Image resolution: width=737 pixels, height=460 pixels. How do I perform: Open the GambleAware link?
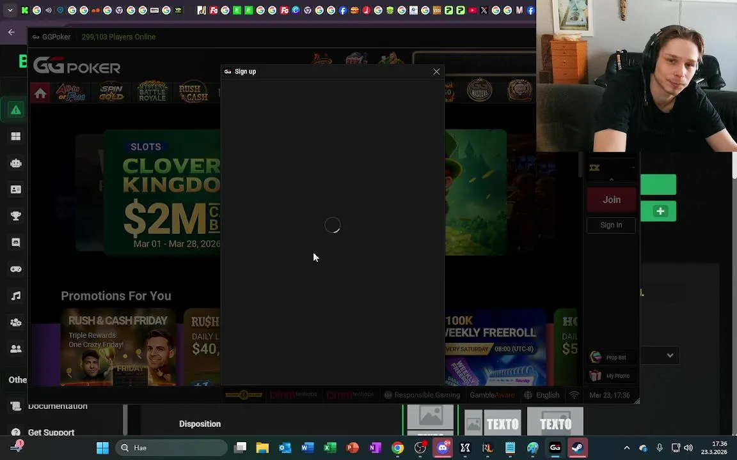tap(492, 395)
